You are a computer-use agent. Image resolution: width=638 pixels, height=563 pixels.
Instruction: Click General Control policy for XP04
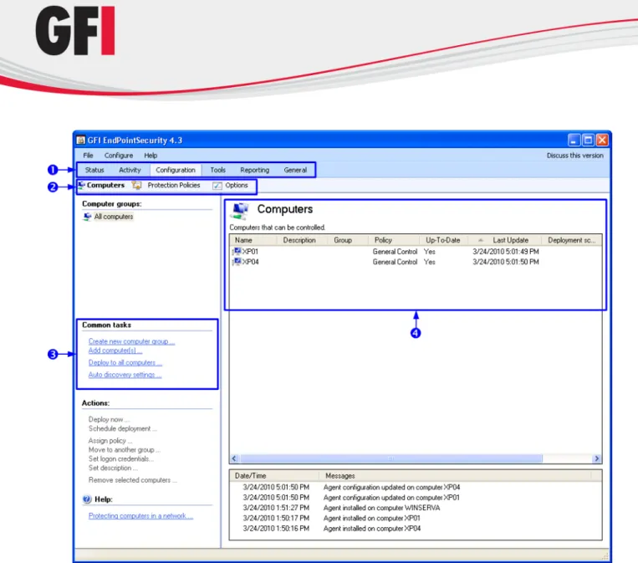[395, 262]
